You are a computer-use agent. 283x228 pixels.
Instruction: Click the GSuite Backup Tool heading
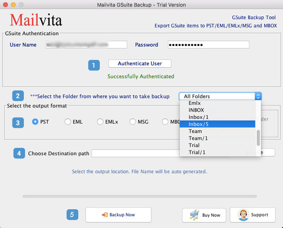(254, 18)
